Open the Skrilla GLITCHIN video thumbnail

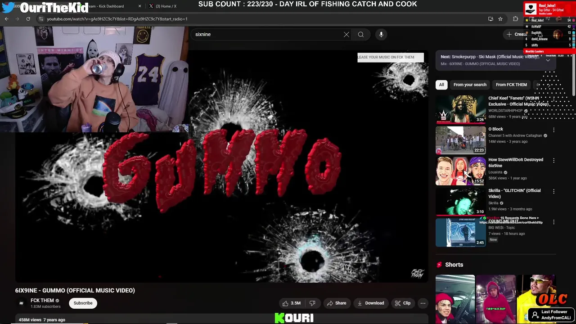tap(461, 202)
